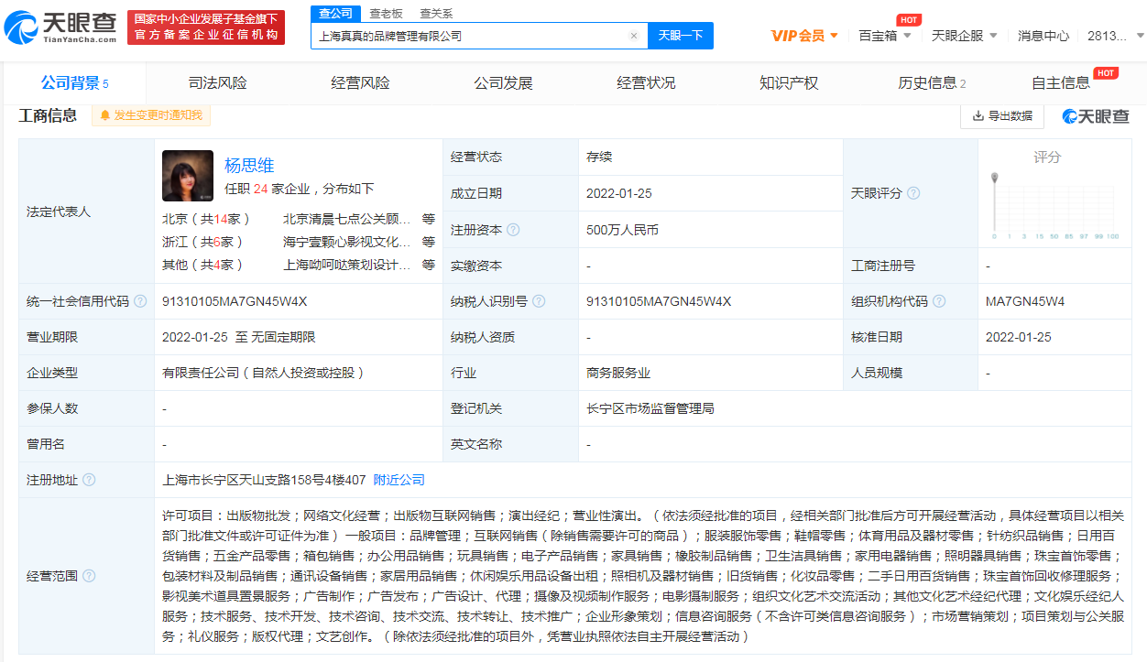Expand the VIP会员 dropdown
Image resolution: width=1147 pixels, height=662 pixels.
point(805,36)
